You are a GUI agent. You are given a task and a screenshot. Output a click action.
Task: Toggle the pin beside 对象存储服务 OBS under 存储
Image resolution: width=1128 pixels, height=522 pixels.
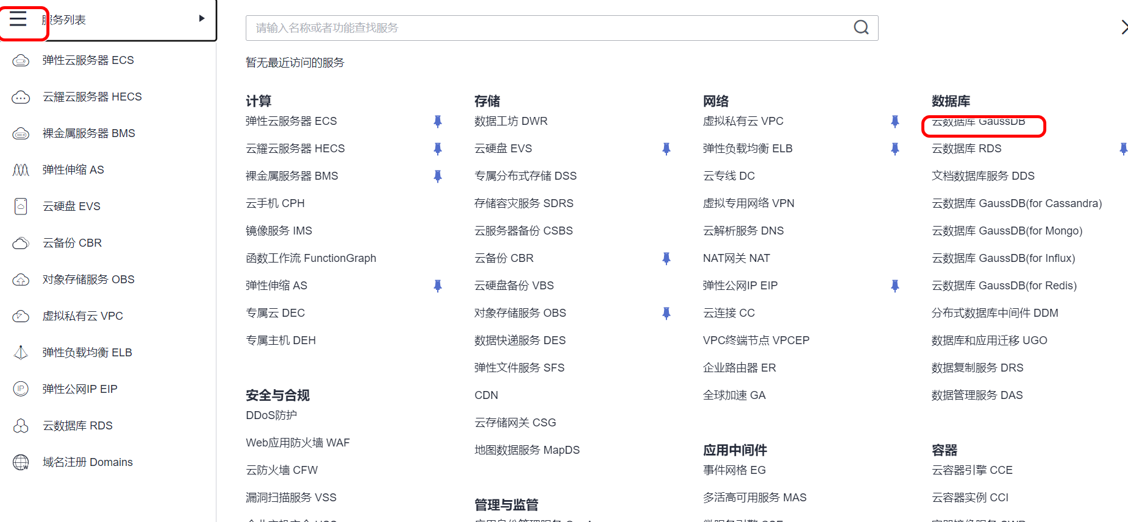pyautogui.click(x=666, y=313)
